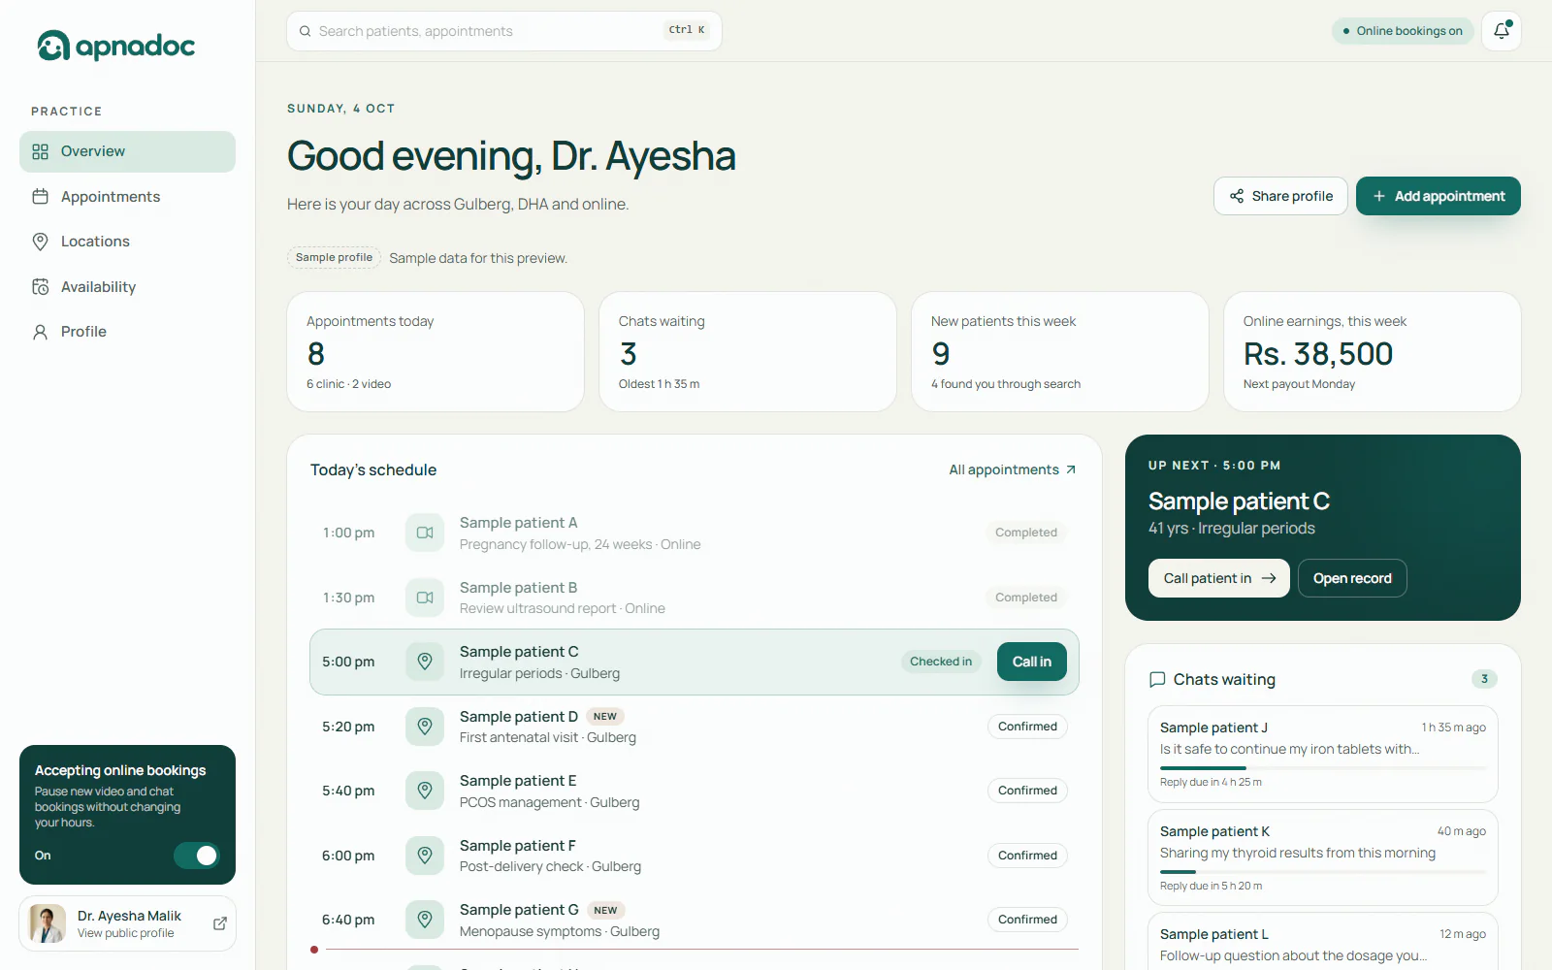Click the Ctrl K shortcut hint
Viewport: 1552px width, 970px height.
(687, 30)
